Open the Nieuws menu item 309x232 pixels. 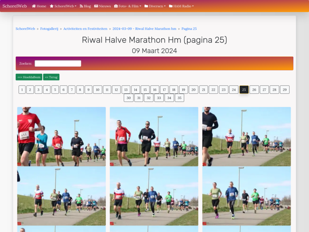(x=102, y=6)
